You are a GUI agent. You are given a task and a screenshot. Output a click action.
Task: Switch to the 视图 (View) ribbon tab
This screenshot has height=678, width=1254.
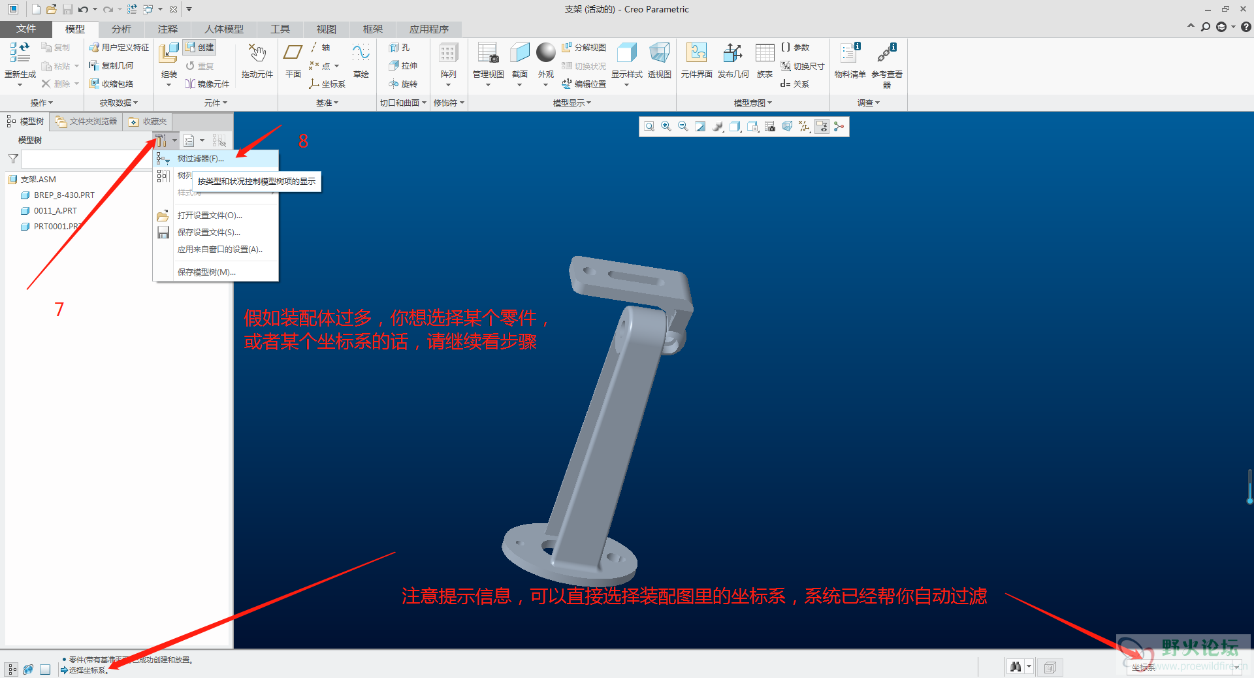pyautogui.click(x=326, y=29)
